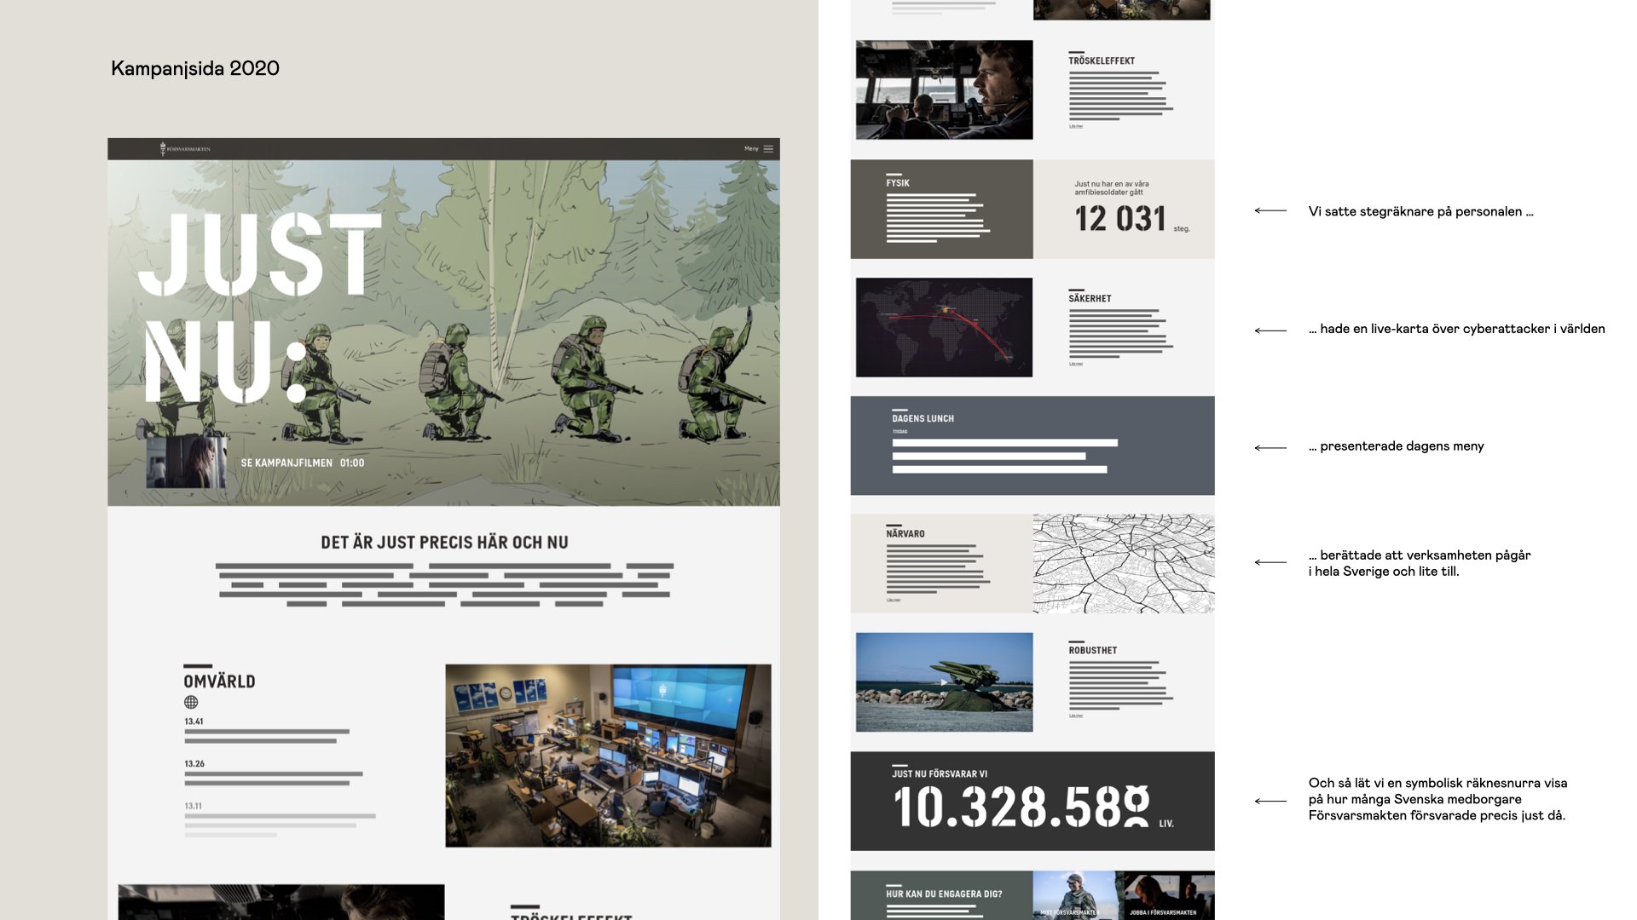Select the 'Kampanjsida 2020' title text

195,68
